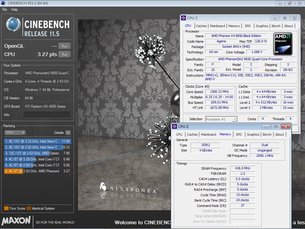The height and width of the screenshot is (229, 305).
Task: Click the OS field showing Windows 7
Action: [x=47, y=90]
